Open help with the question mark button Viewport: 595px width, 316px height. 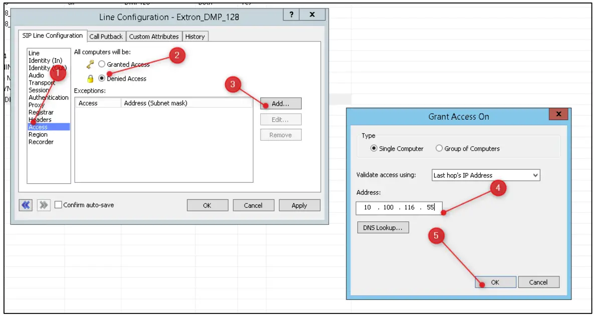(291, 15)
